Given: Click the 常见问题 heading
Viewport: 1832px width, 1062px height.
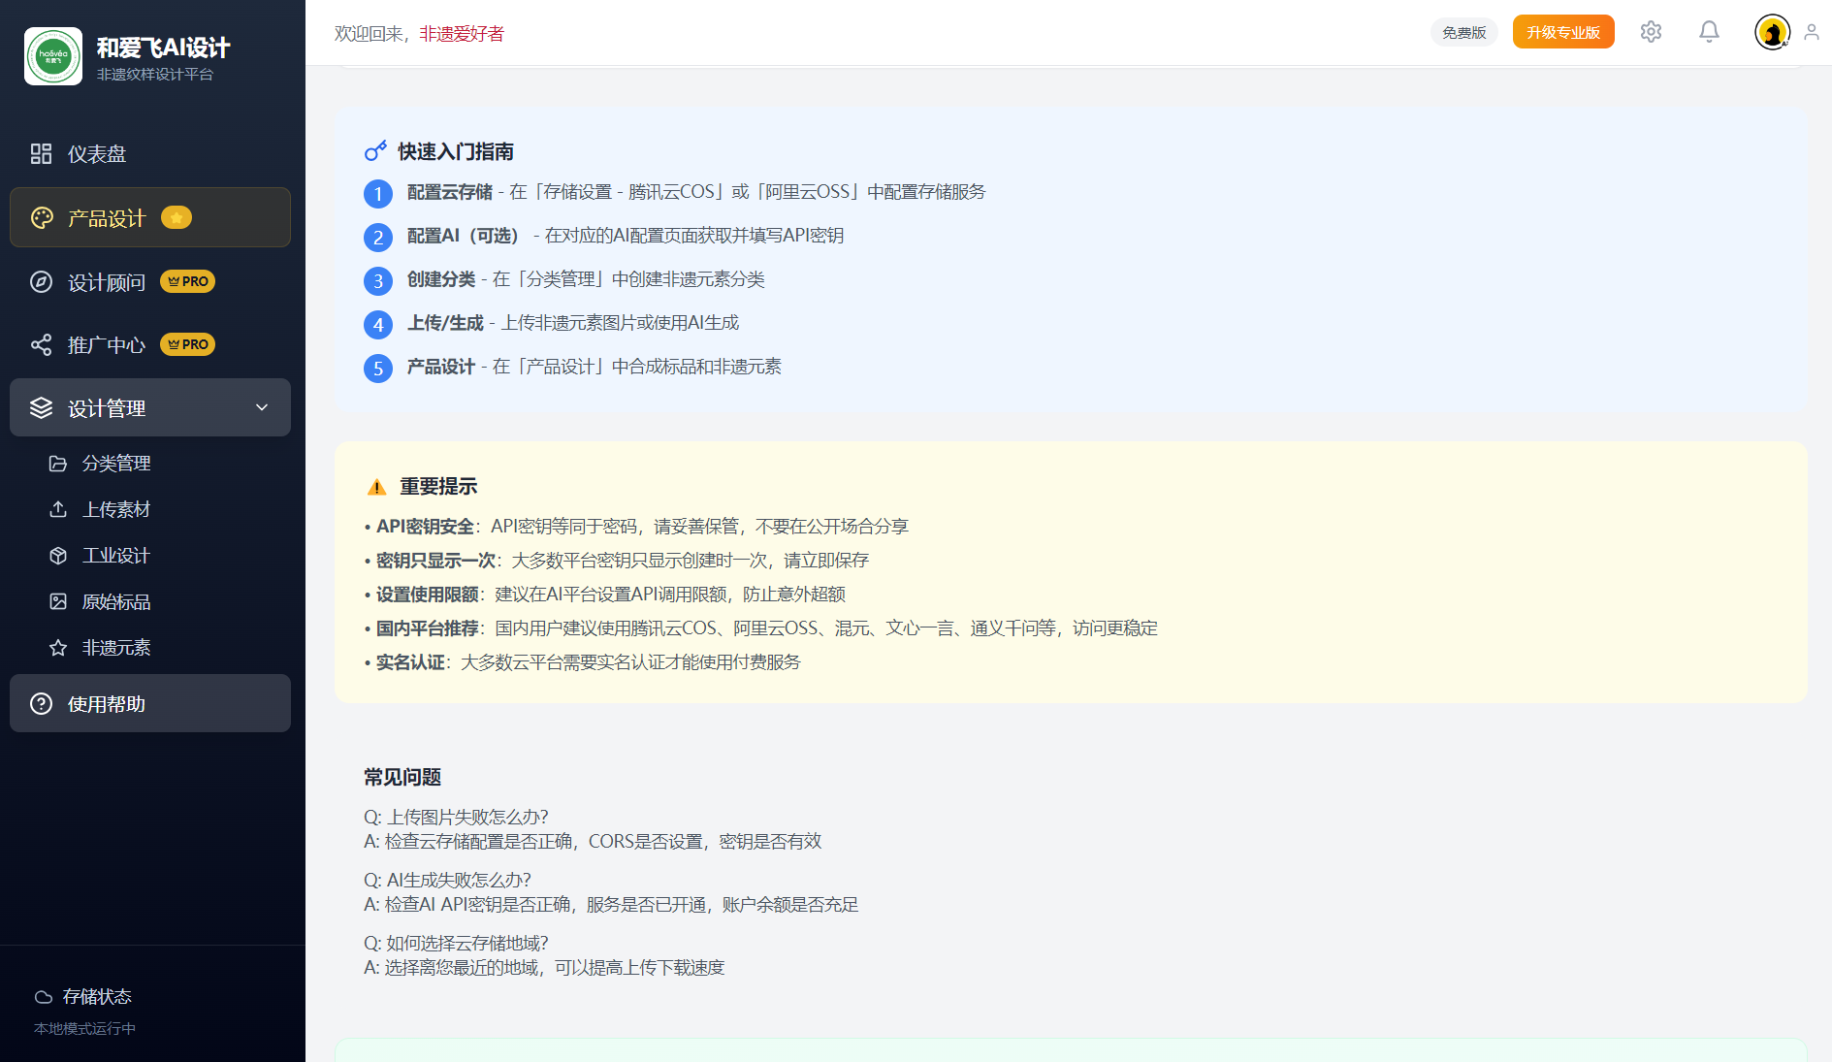Looking at the screenshot, I should [x=402, y=778].
